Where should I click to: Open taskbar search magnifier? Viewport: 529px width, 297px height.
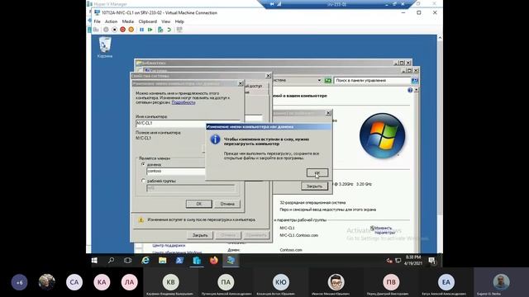pos(111,261)
